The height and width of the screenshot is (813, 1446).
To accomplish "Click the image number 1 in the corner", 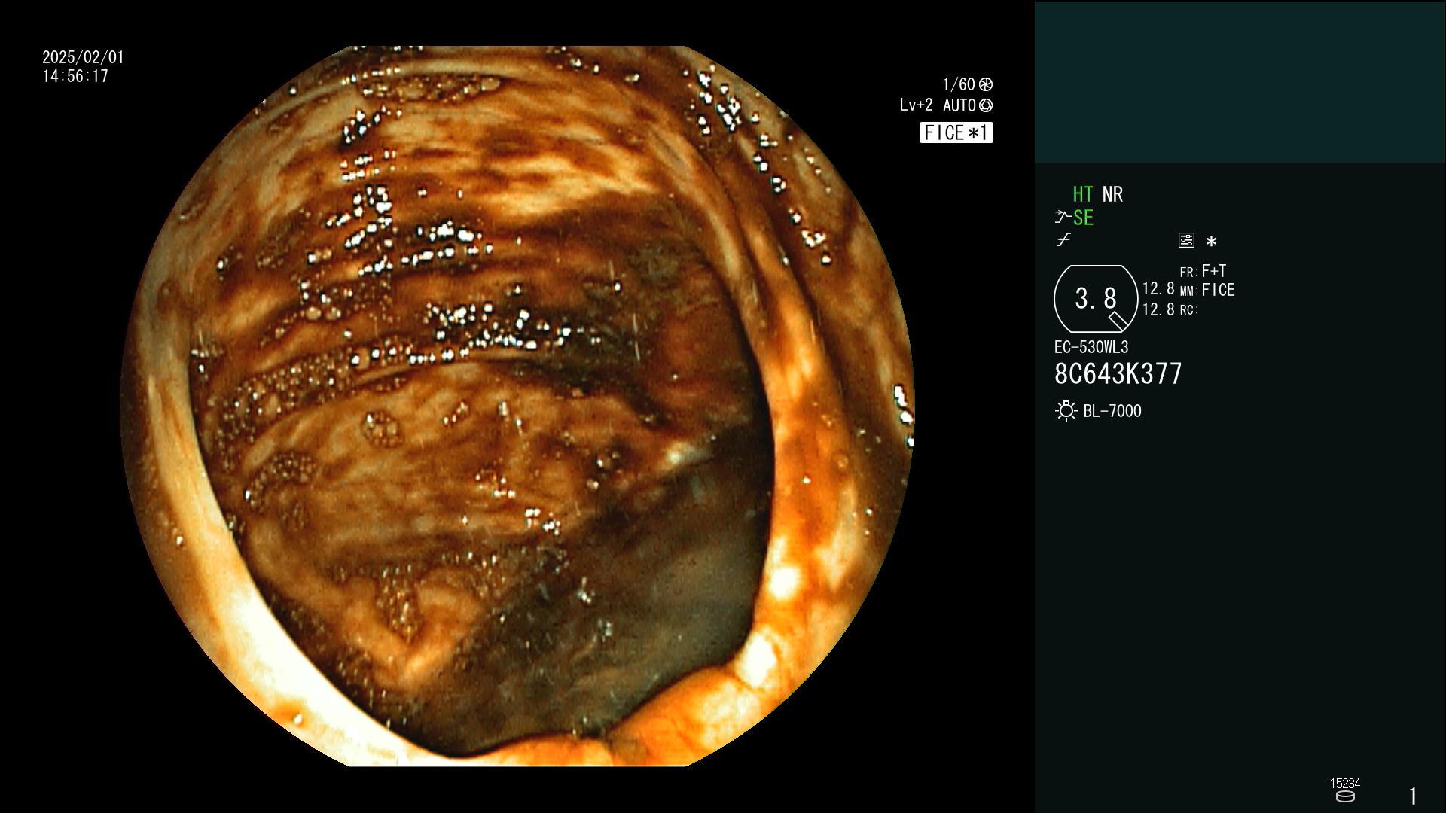I will click(1413, 796).
